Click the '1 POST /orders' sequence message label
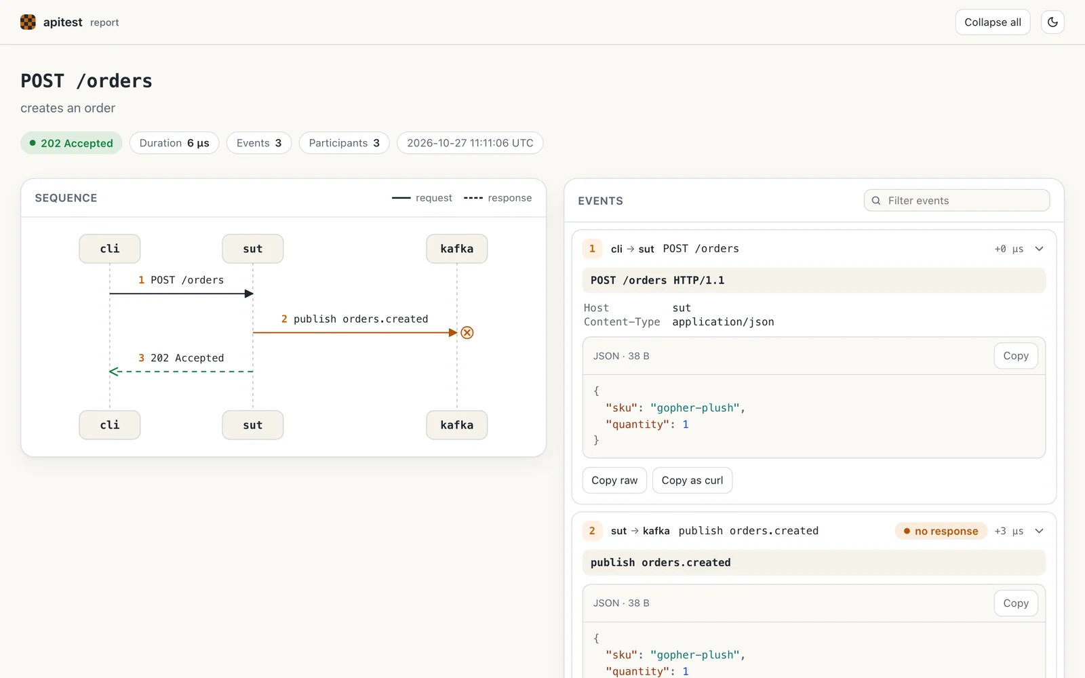 (181, 280)
